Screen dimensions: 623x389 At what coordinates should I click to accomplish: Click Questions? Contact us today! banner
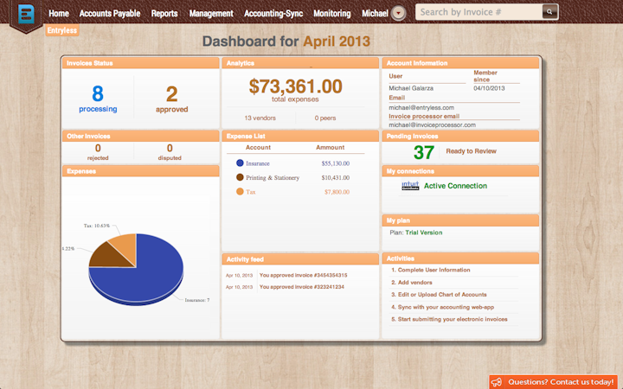click(553, 382)
